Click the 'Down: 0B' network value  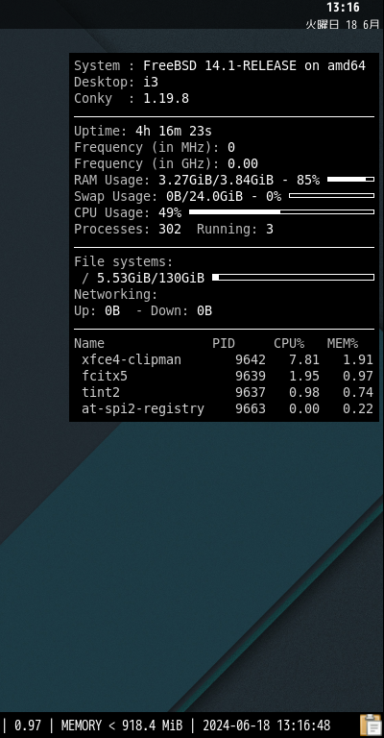point(181,311)
